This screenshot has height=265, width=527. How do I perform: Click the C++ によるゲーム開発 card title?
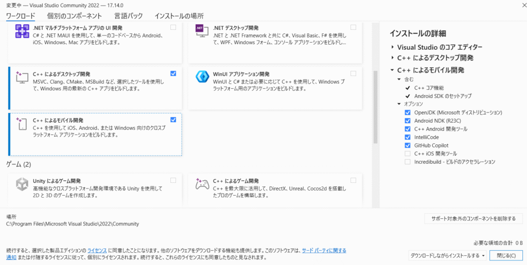click(236, 181)
